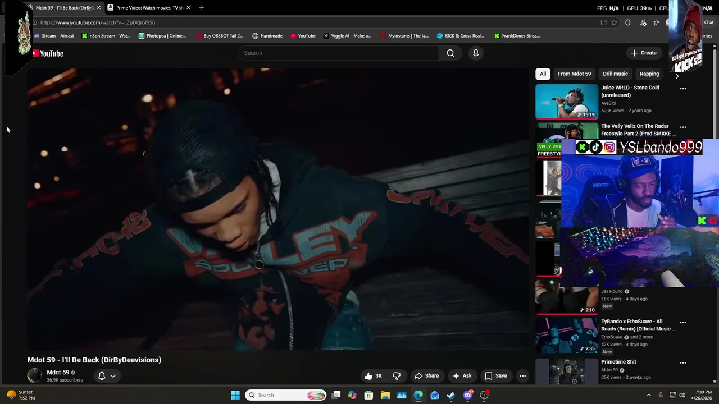Favorite this page with star icon
This screenshot has height=404, width=719.
[614, 22]
